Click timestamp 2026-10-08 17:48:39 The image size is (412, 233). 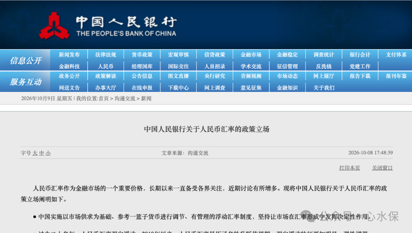(370, 153)
